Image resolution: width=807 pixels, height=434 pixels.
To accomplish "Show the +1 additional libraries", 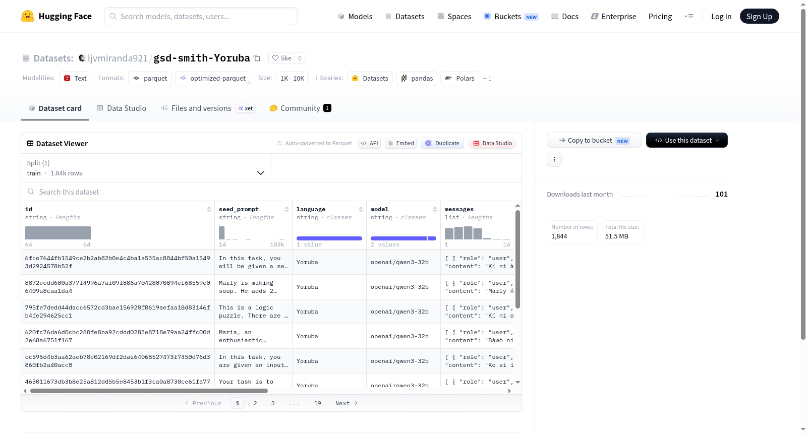I will [x=487, y=78].
